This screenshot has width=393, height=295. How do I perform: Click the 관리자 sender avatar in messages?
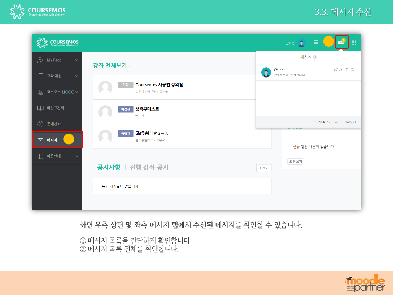click(266, 72)
